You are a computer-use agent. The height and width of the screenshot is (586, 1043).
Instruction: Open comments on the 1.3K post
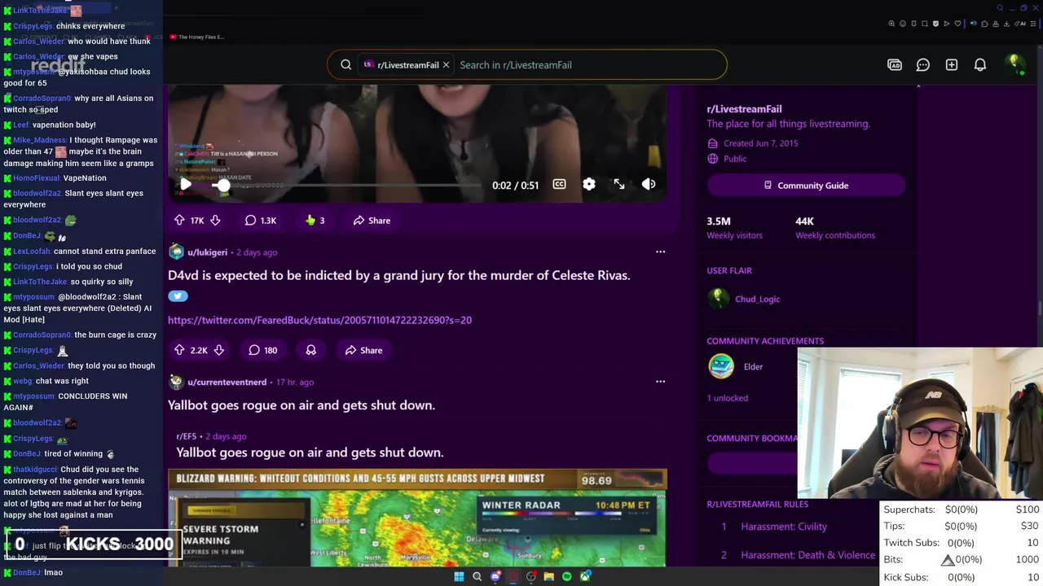(x=262, y=221)
